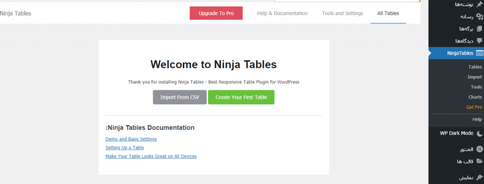Click the Thank you for installing text
This screenshot has width=484, height=184.
tap(214, 82)
